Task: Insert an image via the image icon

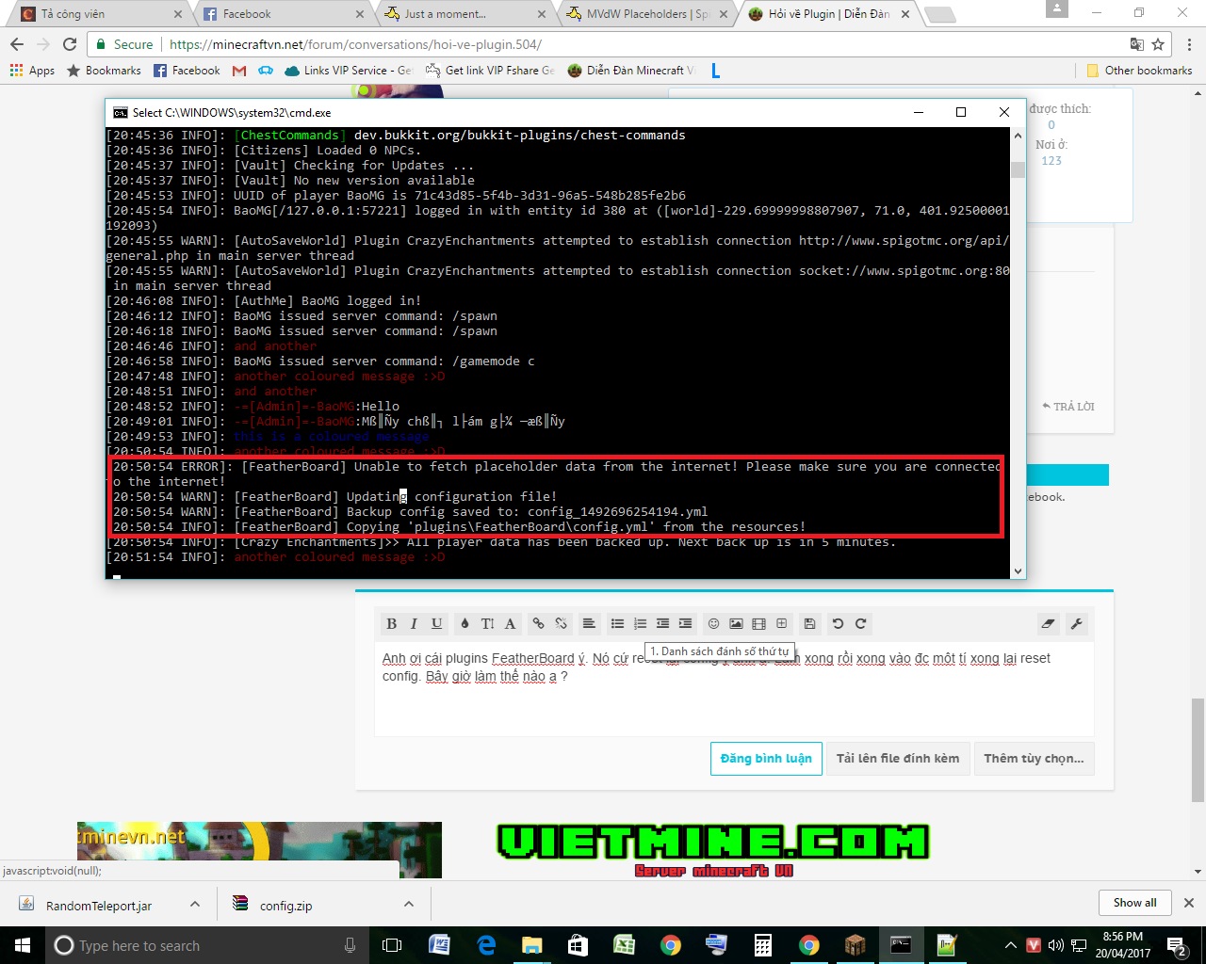Action: pos(738,623)
